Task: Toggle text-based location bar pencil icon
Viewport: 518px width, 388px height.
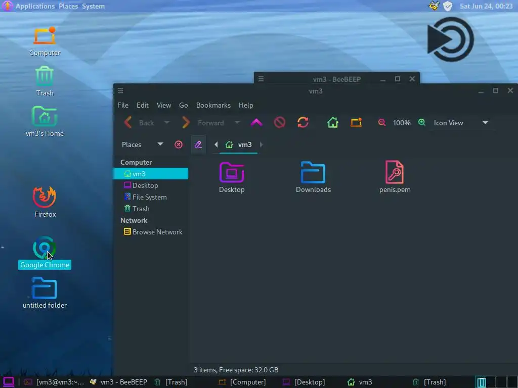Action: click(198, 144)
